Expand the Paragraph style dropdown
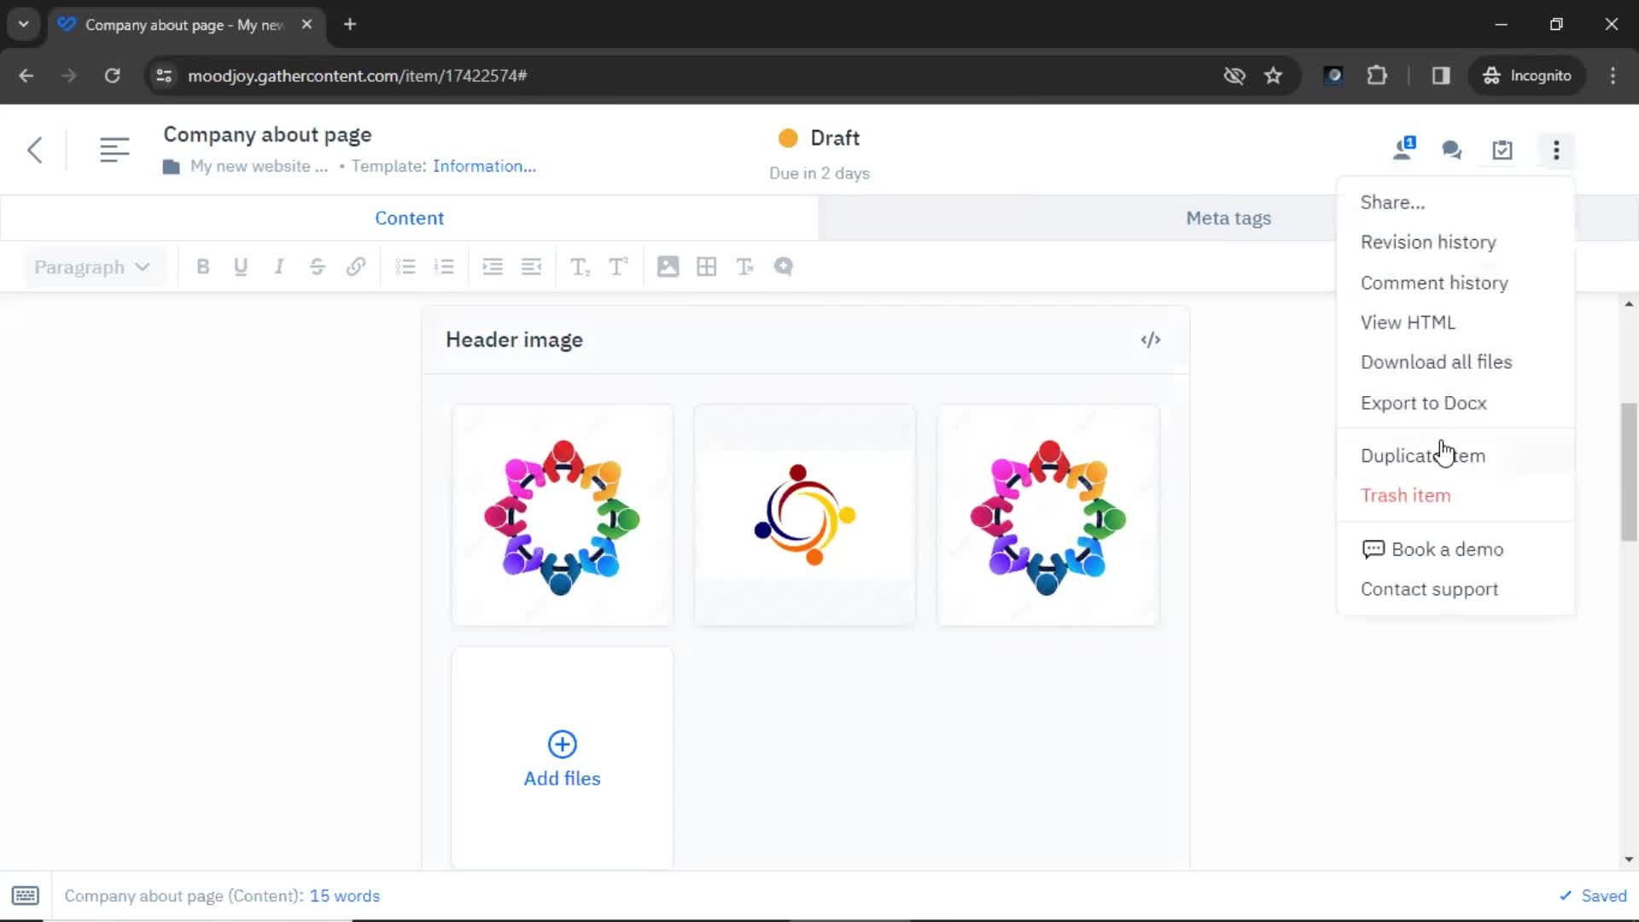The image size is (1639, 922). pos(90,267)
